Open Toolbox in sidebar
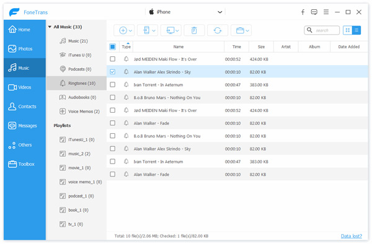Image resolution: width=372 pixels, height=244 pixels. [x=25, y=163]
